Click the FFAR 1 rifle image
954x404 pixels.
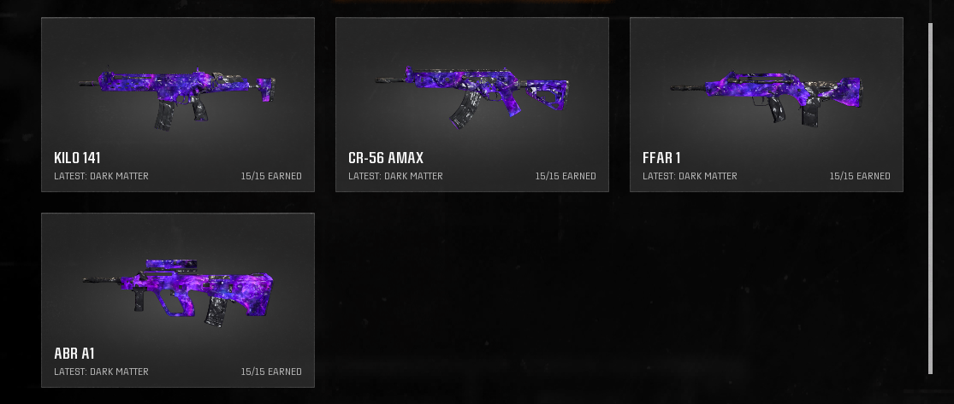(767, 98)
